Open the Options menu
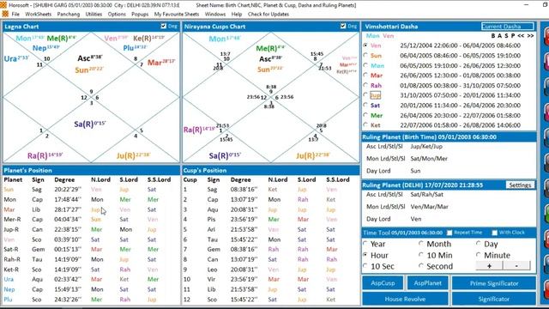Screen dimensions: 549x309 [117, 14]
